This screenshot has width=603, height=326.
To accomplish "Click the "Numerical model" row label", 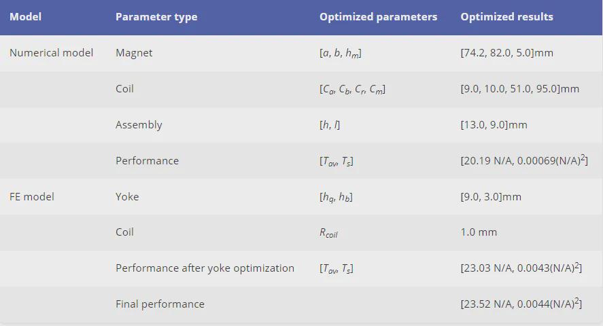I will coord(51,53).
